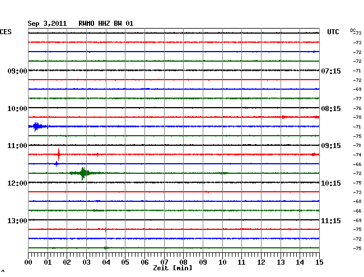Image resolution: width=364 pixels, height=277 pixels.
Task: Click minute tick label 08
Action: coord(183,262)
